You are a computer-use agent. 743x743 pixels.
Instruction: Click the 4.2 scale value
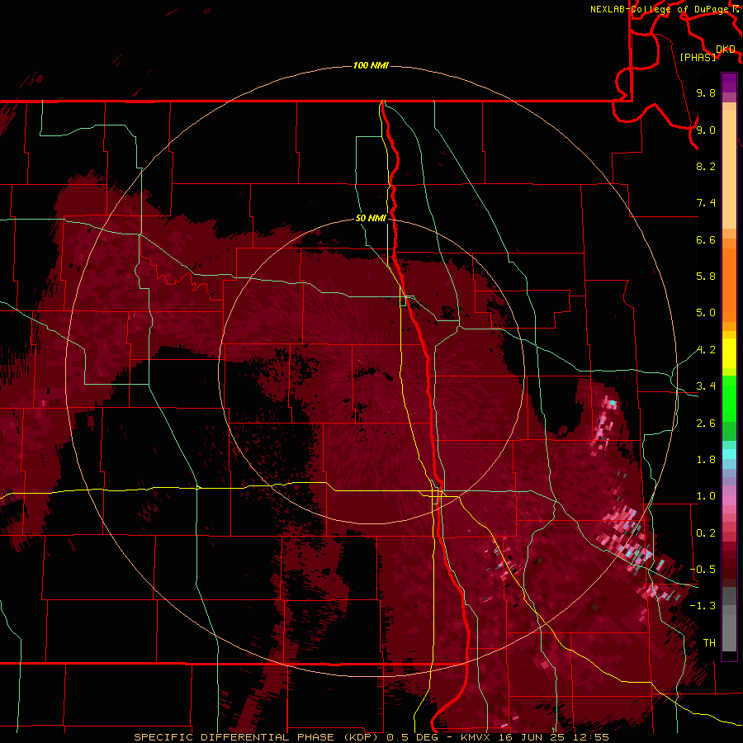(706, 350)
